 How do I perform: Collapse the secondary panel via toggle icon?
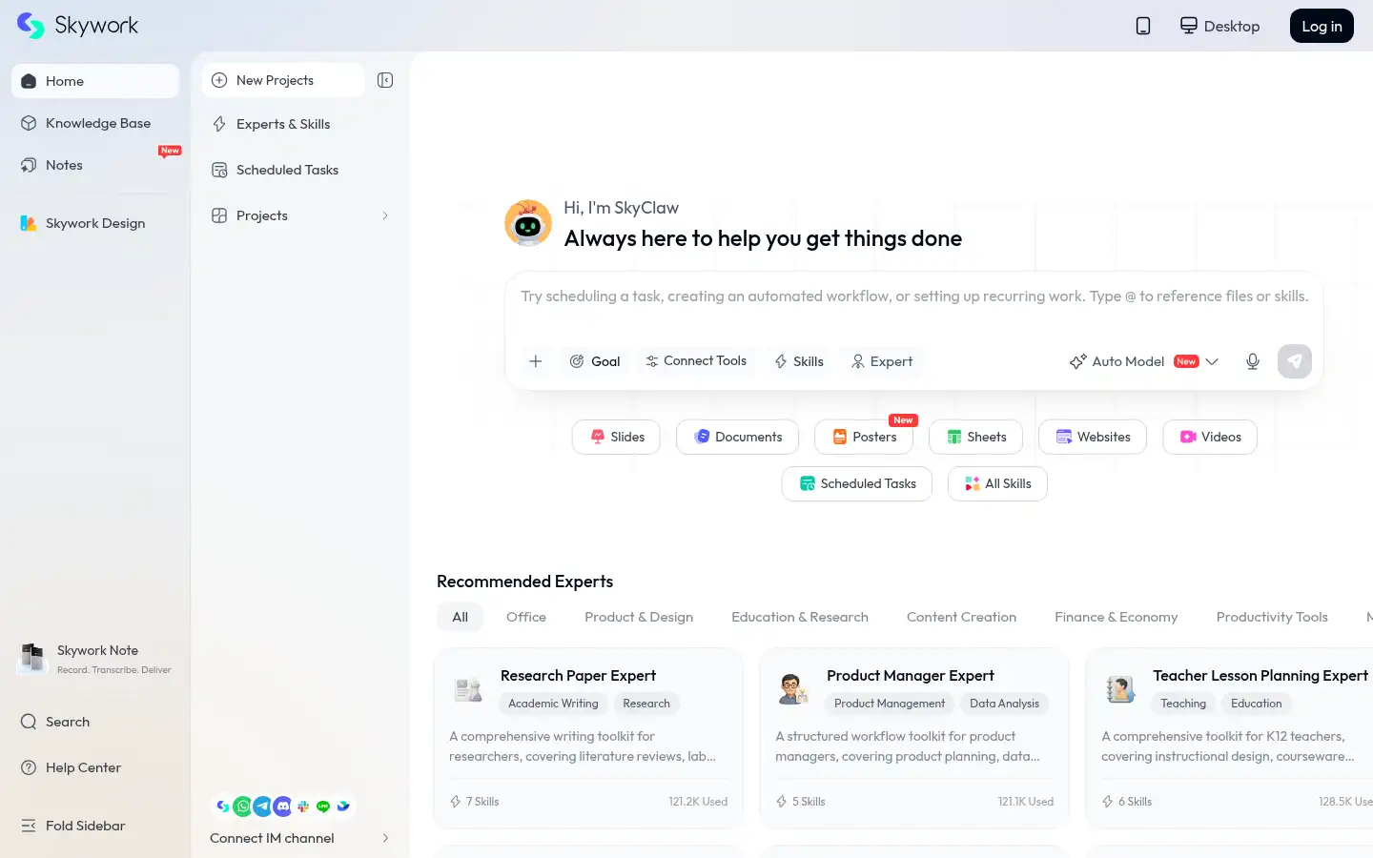coord(385,80)
